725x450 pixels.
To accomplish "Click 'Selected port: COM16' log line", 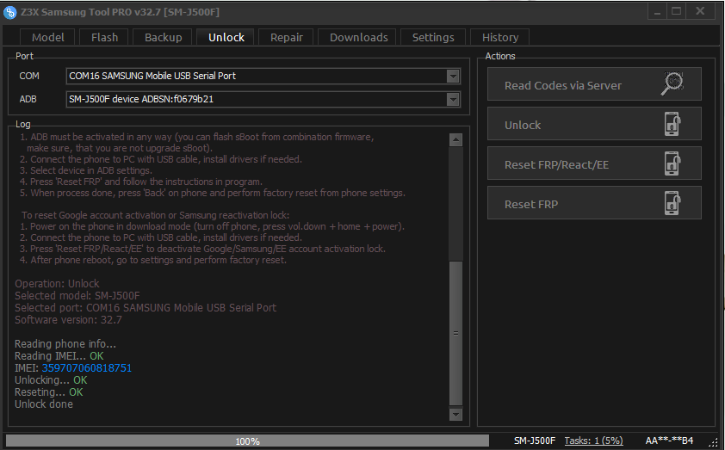I will [x=146, y=308].
